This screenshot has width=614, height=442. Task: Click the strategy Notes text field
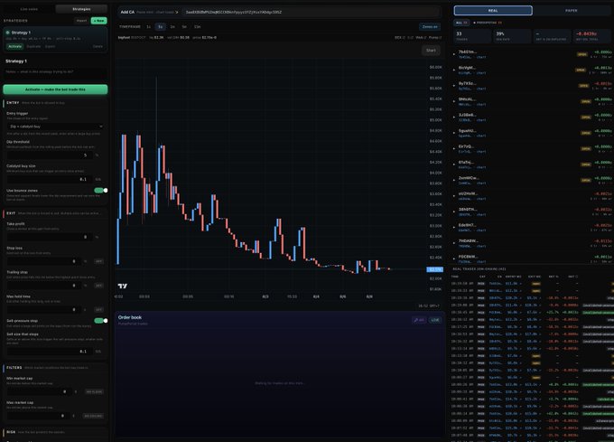tap(55, 72)
